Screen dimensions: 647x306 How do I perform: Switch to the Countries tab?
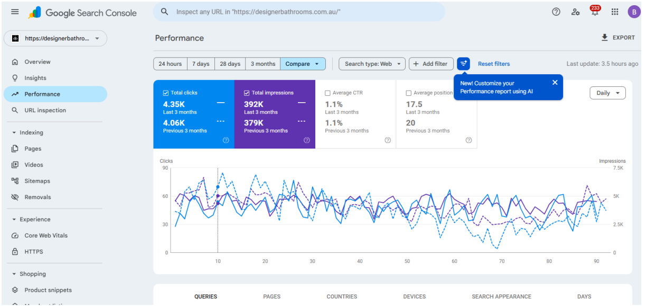[342, 297]
